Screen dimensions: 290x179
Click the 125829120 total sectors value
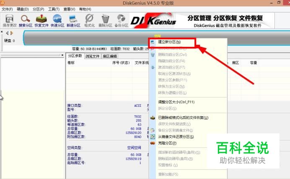click(133, 133)
